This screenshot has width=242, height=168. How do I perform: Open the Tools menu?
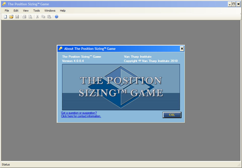pos(36,11)
